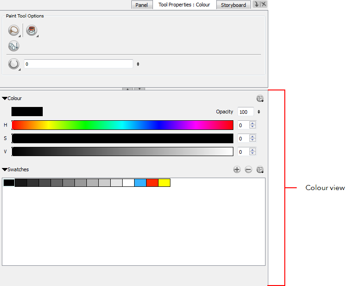Image resolution: width=356 pixels, height=286 pixels.
Task: Click the V numeric value field
Action: 243,152
